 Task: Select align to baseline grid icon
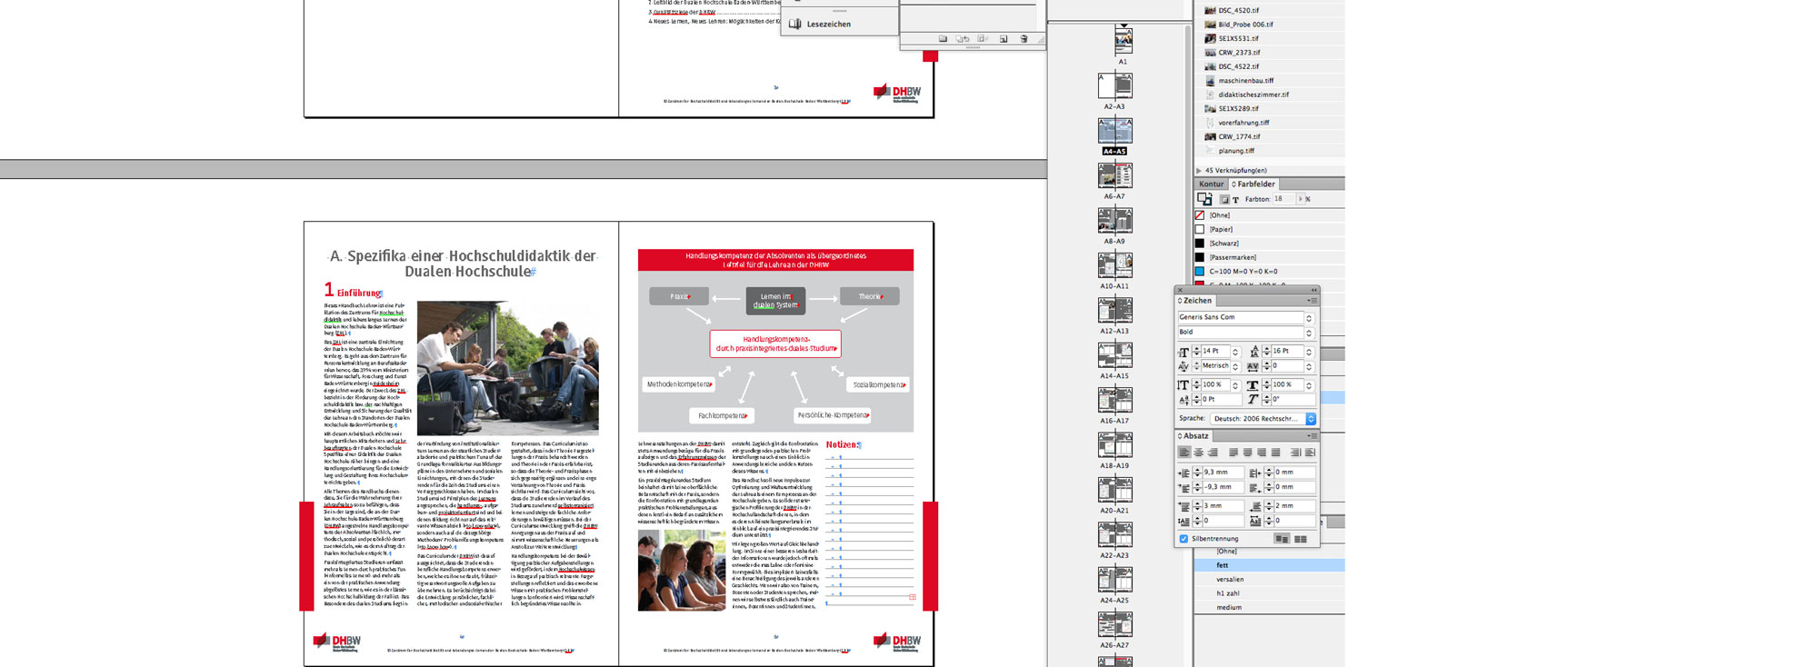pyautogui.click(x=1301, y=539)
